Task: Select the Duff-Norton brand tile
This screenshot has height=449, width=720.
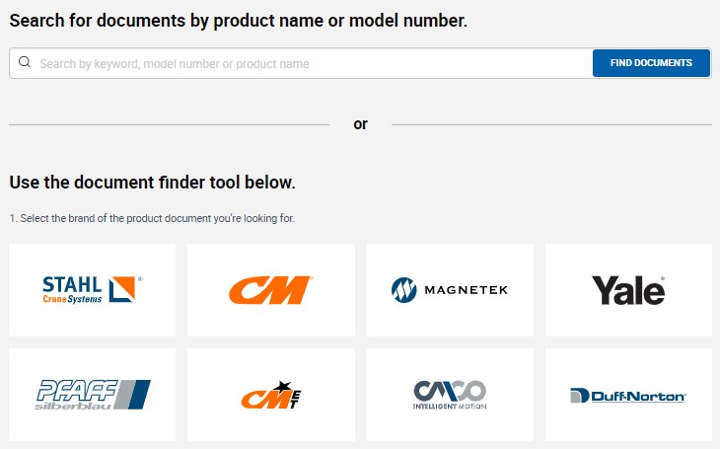Action: coord(628,395)
